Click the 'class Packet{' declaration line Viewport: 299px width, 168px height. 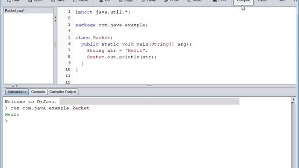(x=94, y=38)
